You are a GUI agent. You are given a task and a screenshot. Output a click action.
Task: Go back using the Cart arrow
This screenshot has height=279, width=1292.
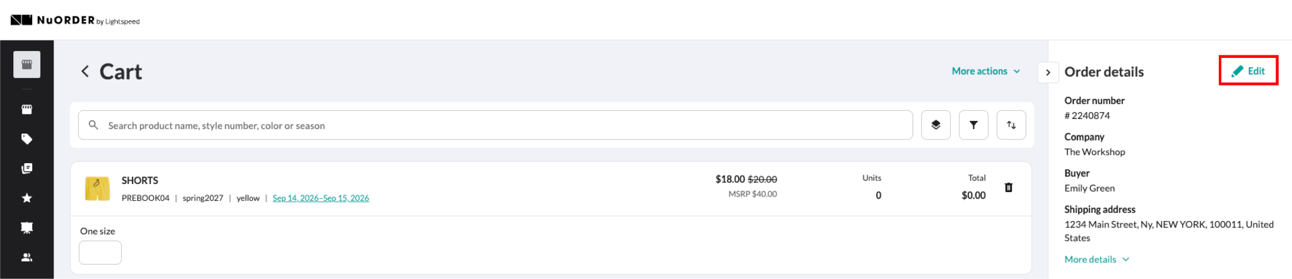click(x=85, y=71)
